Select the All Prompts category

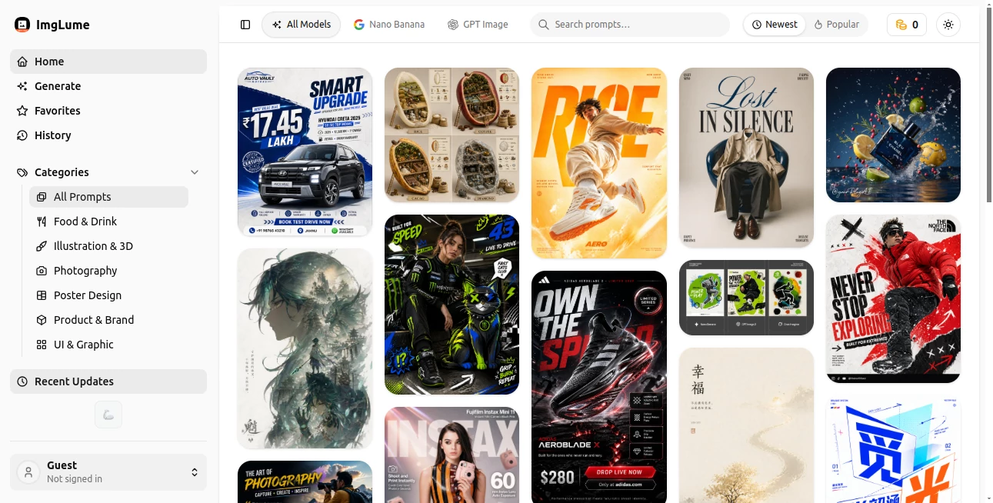point(108,197)
